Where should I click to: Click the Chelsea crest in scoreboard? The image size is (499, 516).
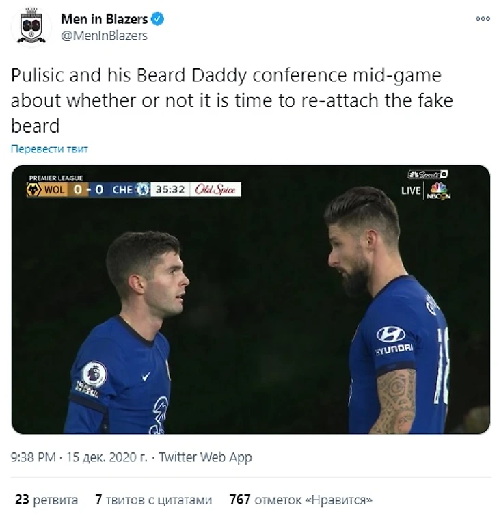pos(143,189)
